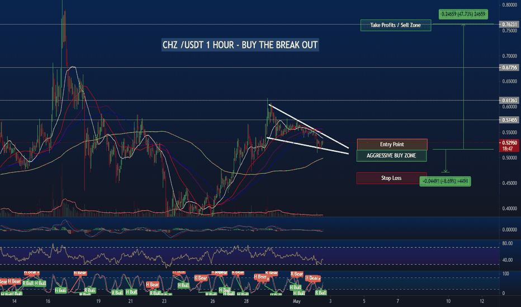Click the 0.45000 tick on price axis
This screenshot has height=307, width=521.
point(509,183)
